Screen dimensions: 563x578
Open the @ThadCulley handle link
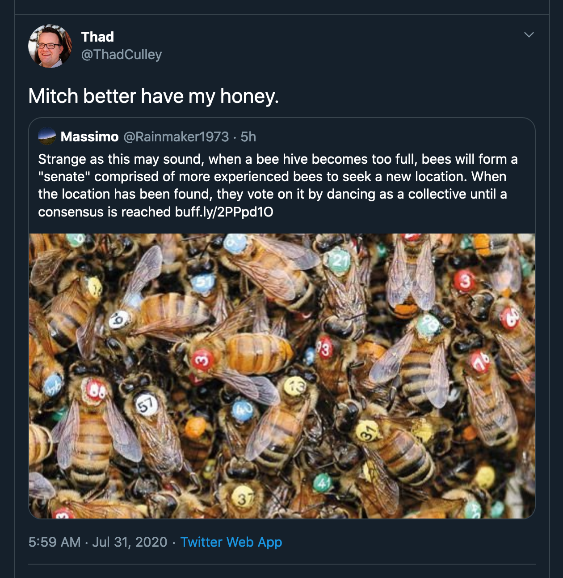(122, 54)
